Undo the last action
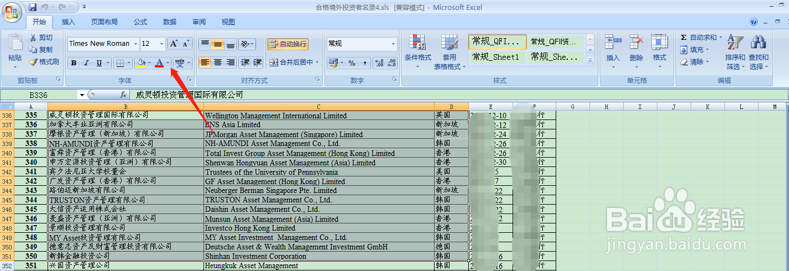789x271 pixels. (45, 7)
